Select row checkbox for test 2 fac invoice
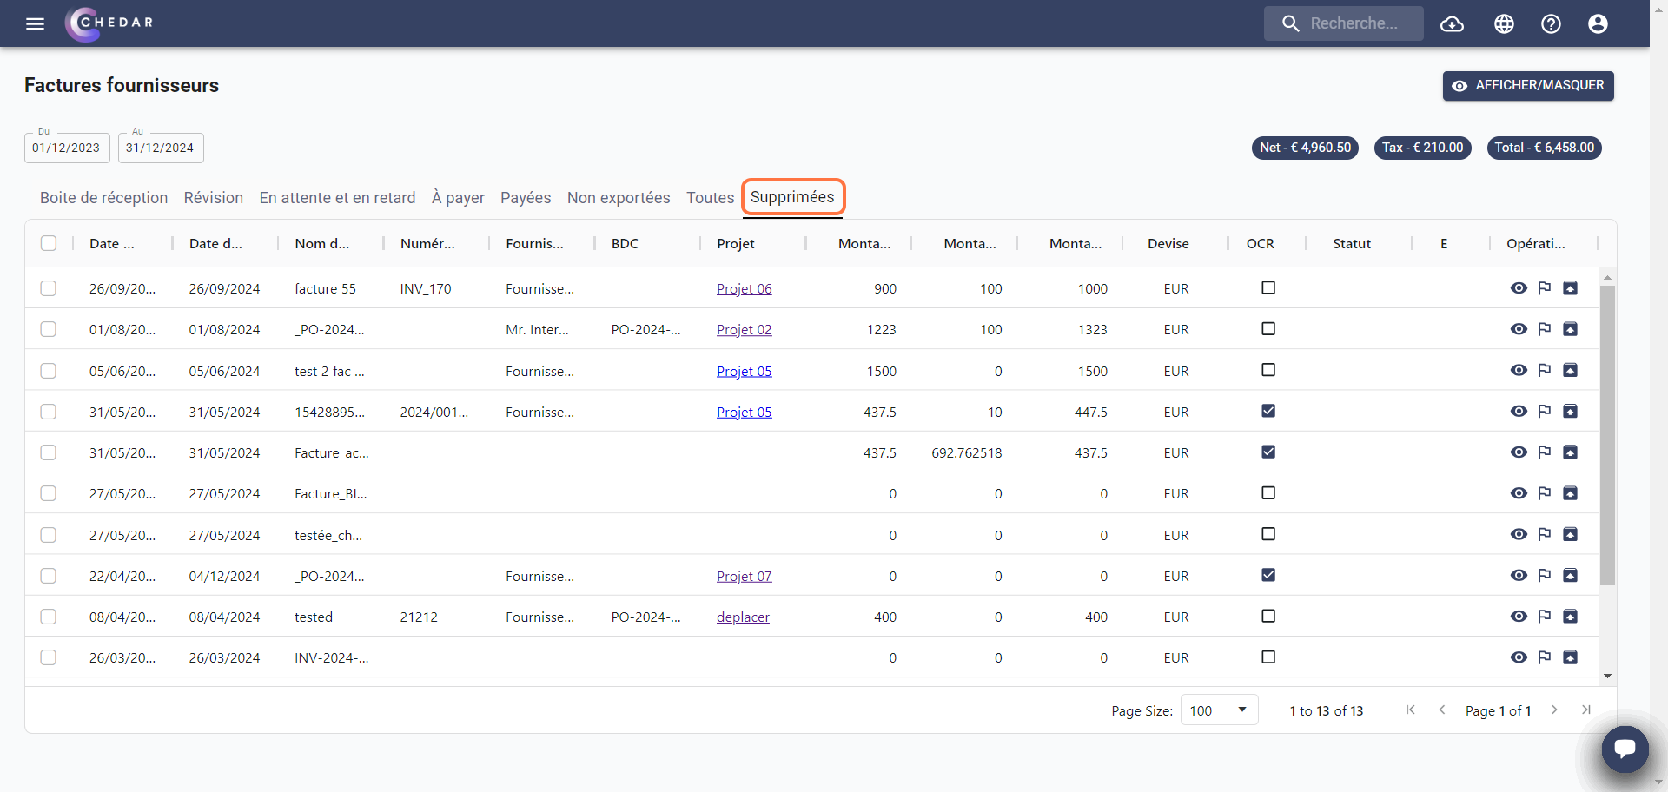The width and height of the screenshot is (1668, 792). 49,371
